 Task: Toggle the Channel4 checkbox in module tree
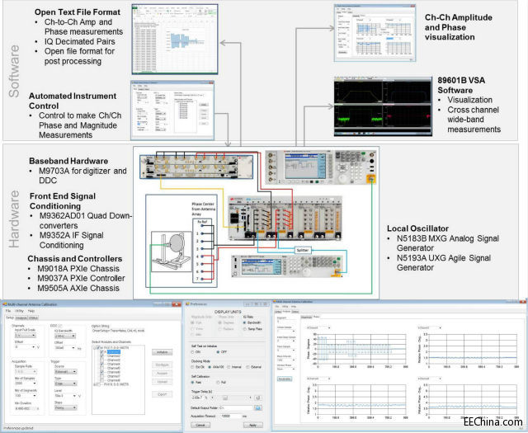tap(101, 362)
